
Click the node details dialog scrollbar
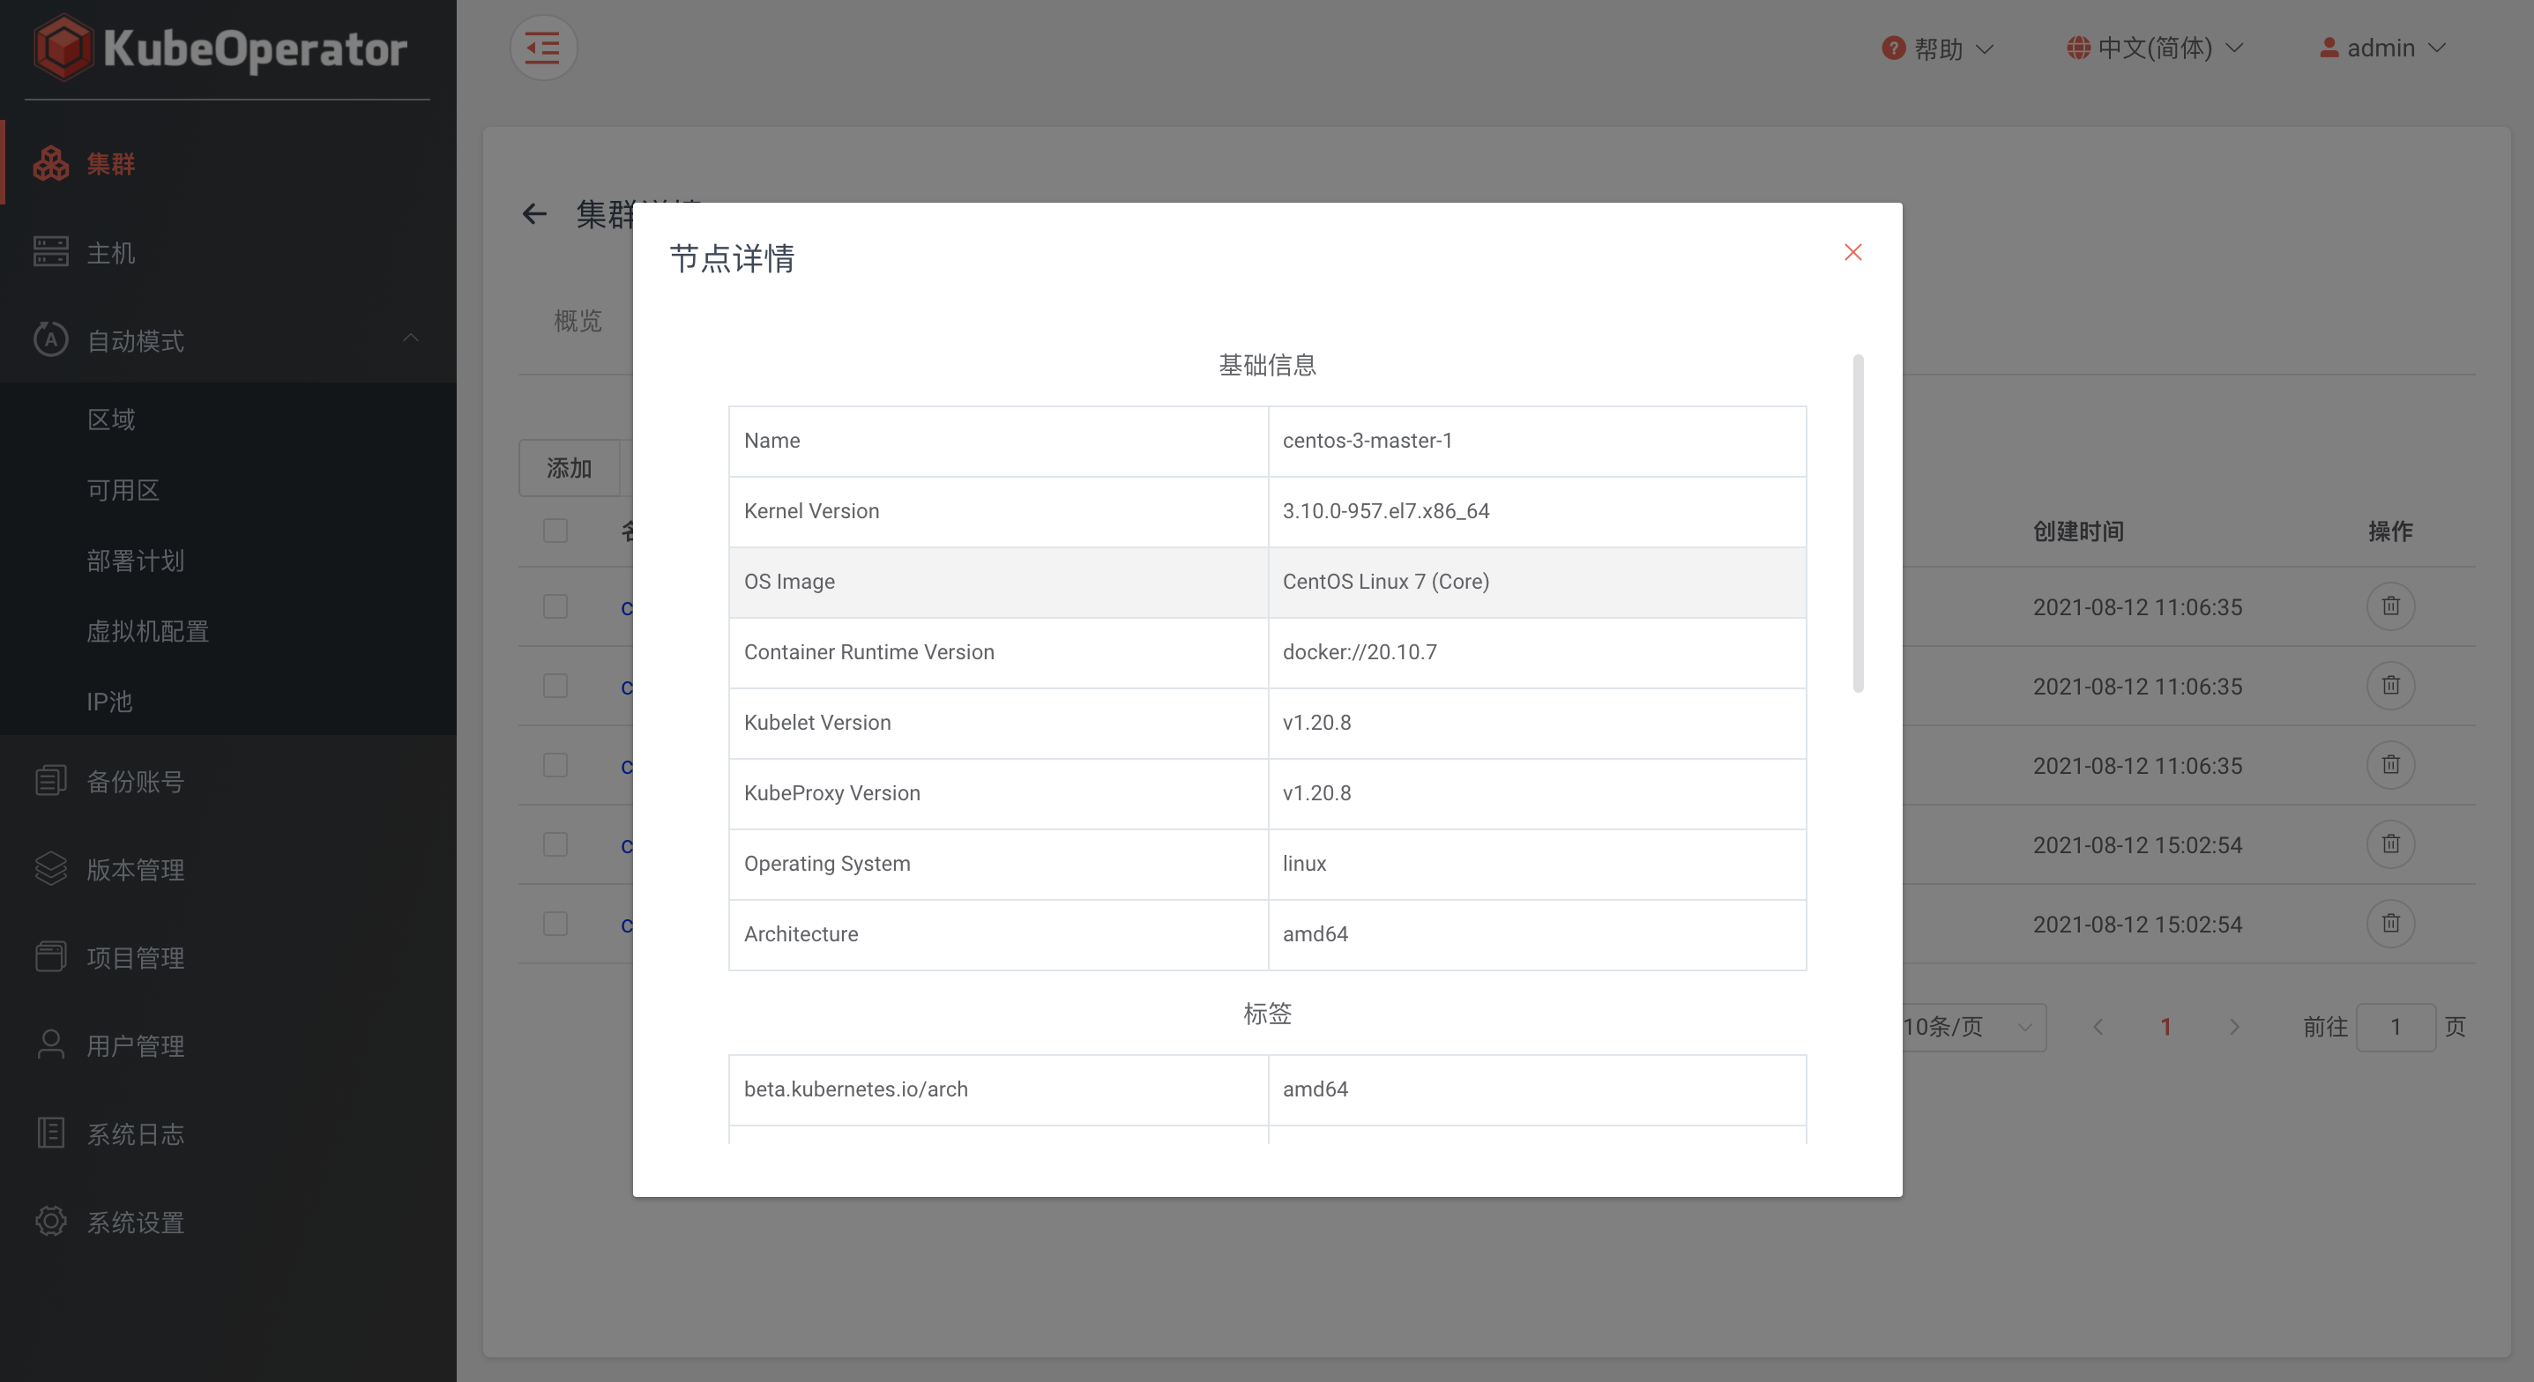(1857, 524)
